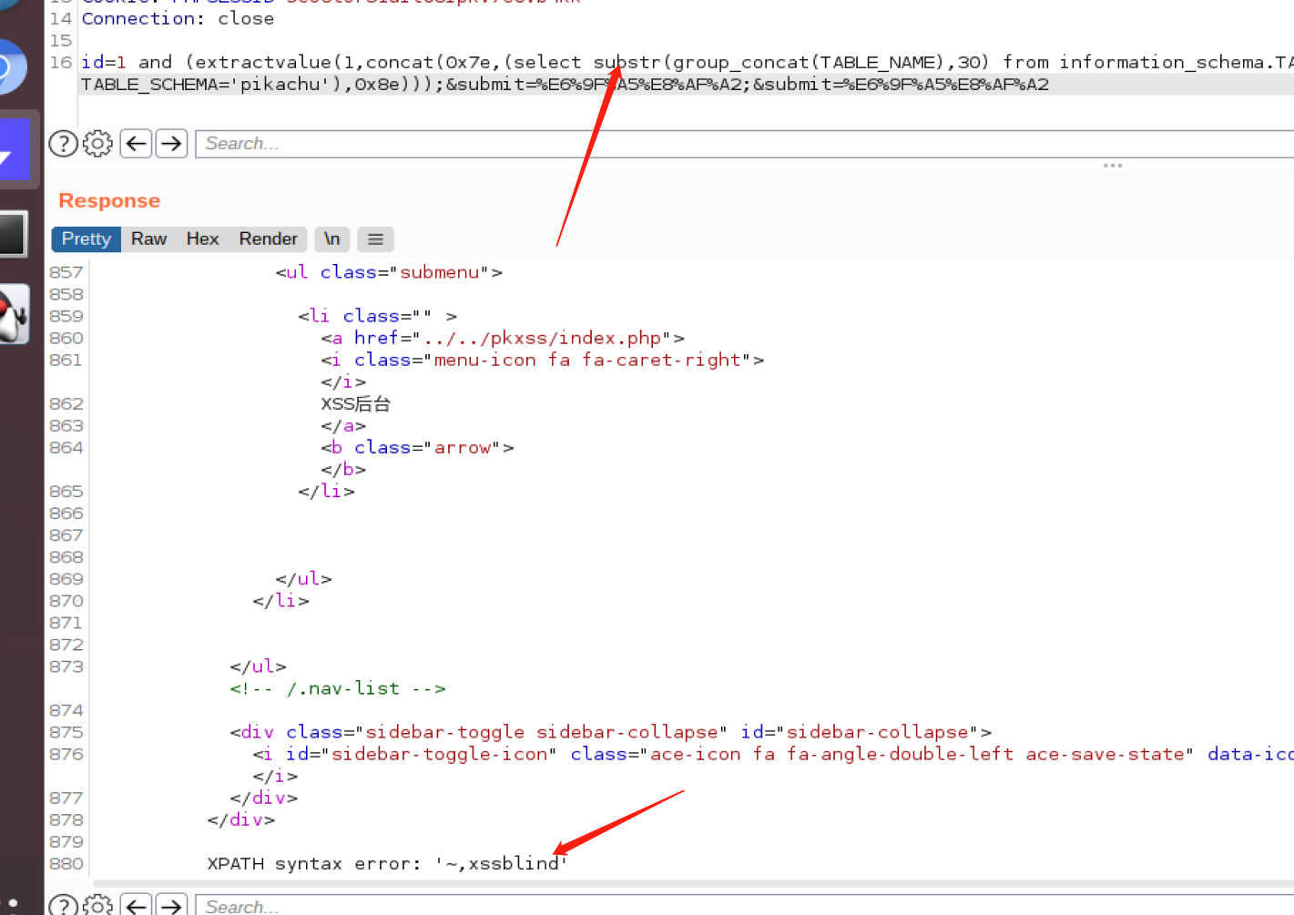Open request search settings gear

pyautogui.click(x=97, y=144)
